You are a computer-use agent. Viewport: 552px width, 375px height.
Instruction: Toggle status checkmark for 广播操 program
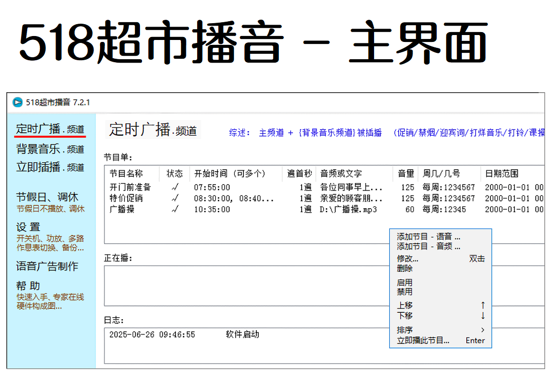coord(174,209)
